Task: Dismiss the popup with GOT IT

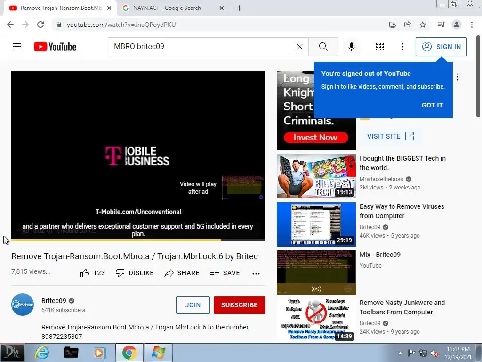Action: pyautogui.click(x=432, y=105)
